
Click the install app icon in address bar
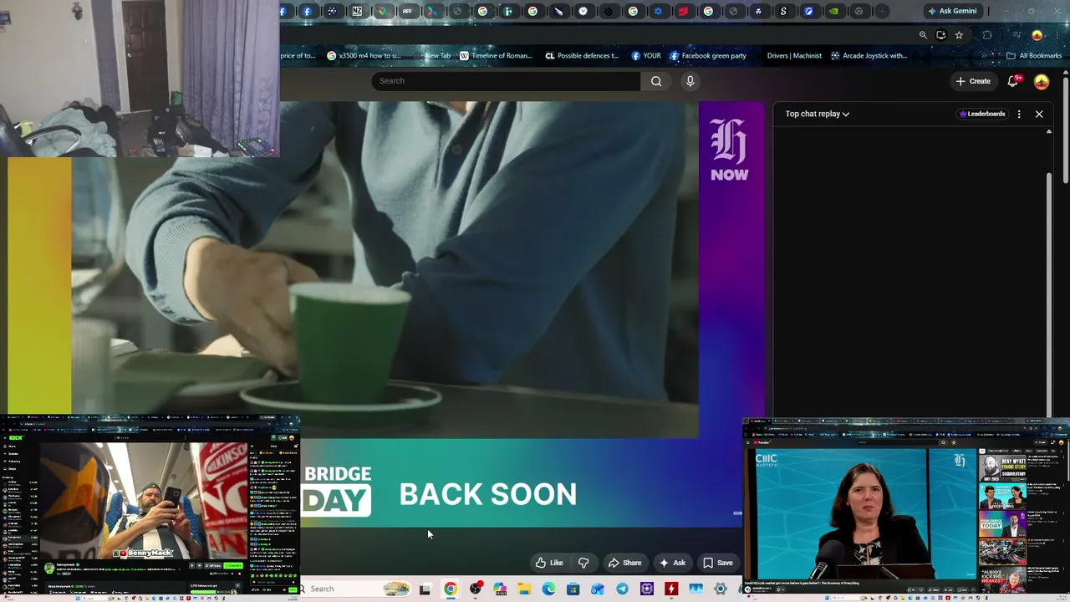(941, 35)
